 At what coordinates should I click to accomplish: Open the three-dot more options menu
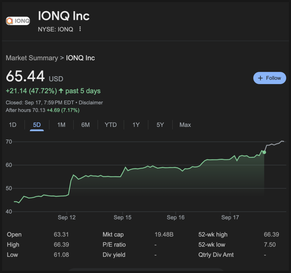[80, 29]
